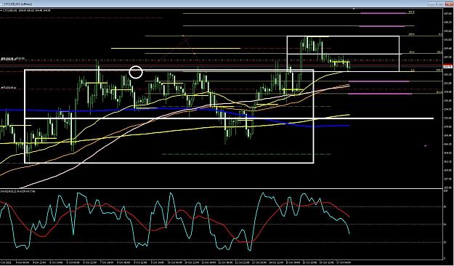This screenshot has height=266, width=454.
Task: Close the LTCUSD chart window
Action: point(449,4)
